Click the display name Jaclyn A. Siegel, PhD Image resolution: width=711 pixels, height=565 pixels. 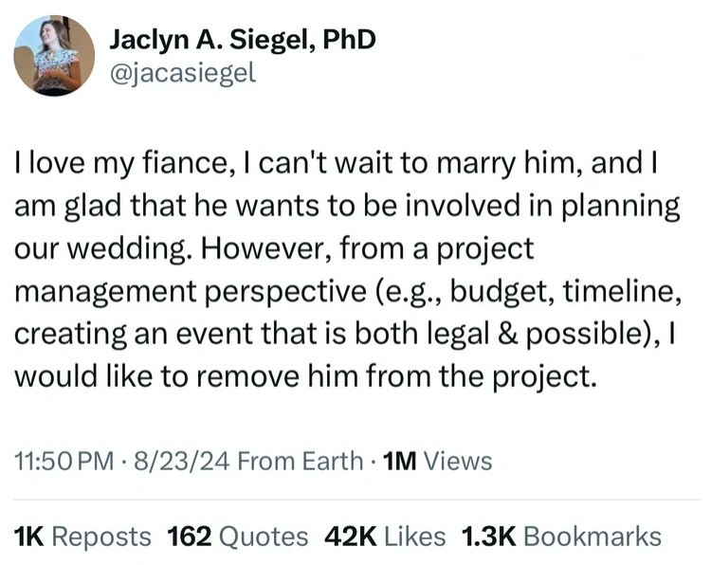(243, 40)
